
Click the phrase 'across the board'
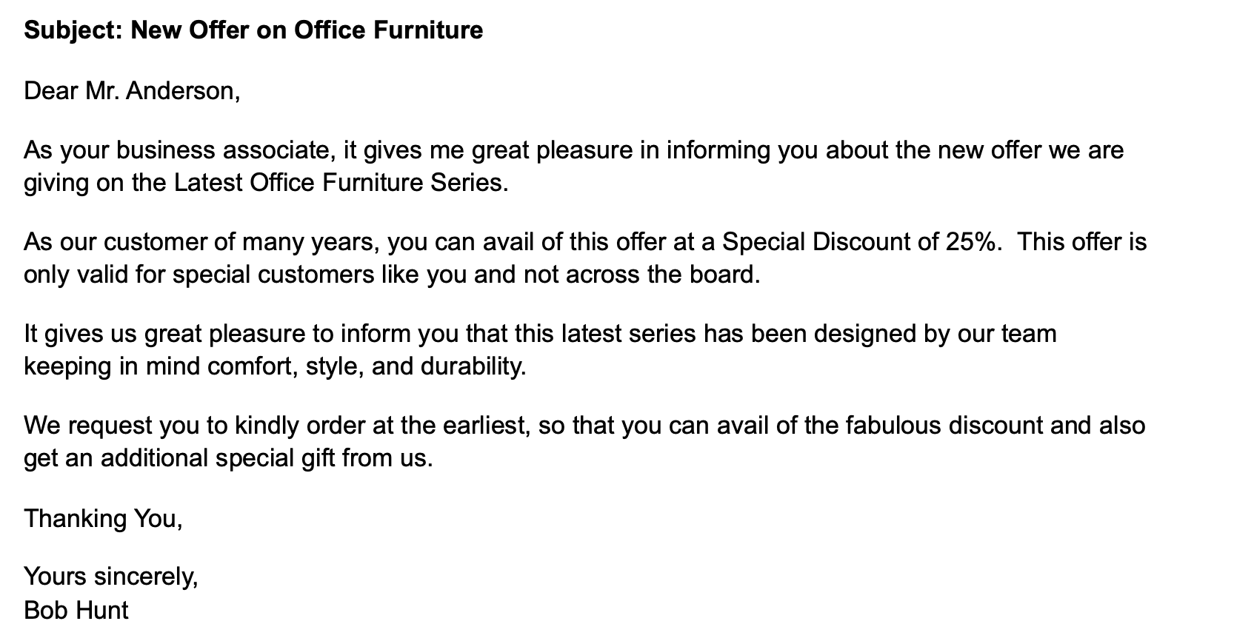point(662,274)
